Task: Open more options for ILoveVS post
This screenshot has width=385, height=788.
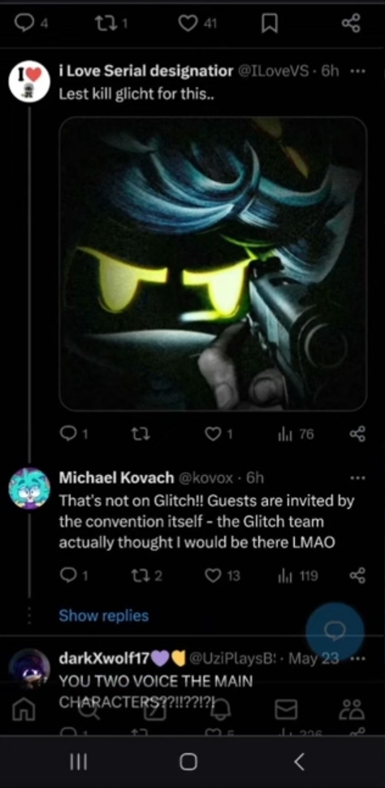Action: point(357,72)
